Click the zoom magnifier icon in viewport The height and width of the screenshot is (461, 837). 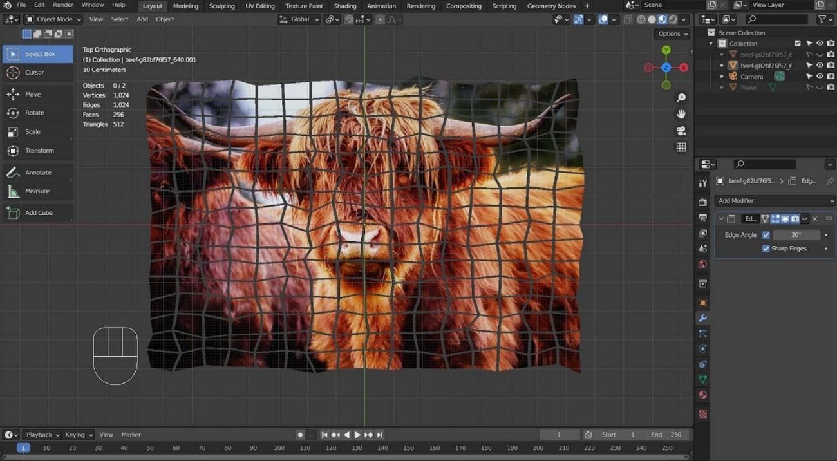pos(681,98)
